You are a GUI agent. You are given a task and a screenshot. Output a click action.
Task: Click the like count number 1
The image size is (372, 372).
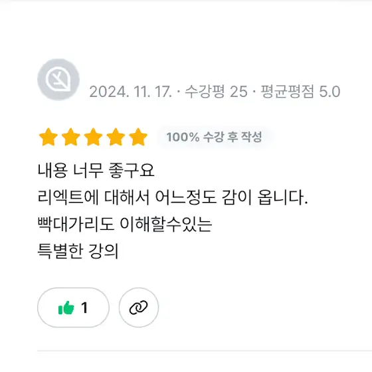pyautogui.click(x=84, y=308)
